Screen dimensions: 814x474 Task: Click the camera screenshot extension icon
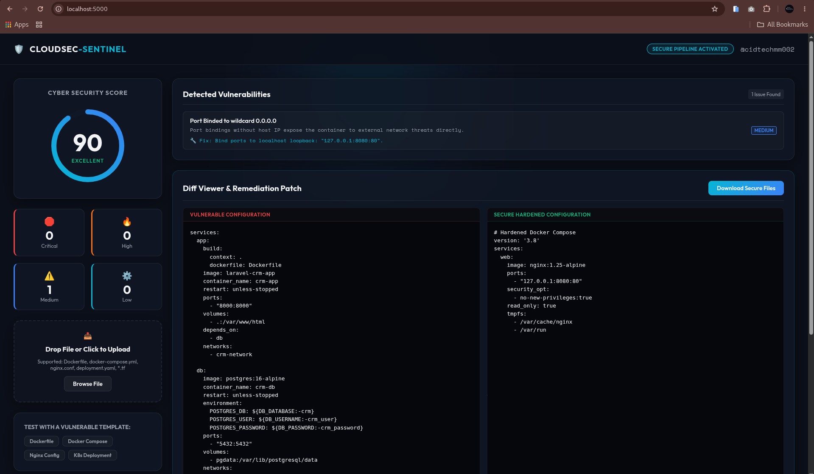(x=751, y=9)
